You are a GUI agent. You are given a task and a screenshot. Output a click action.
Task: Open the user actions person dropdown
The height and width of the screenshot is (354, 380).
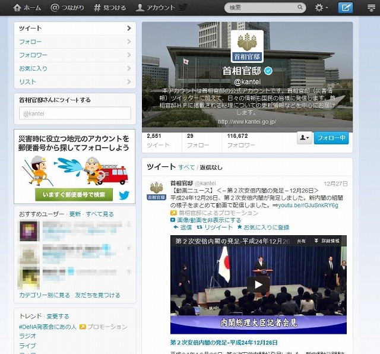[x=305, y=138]
